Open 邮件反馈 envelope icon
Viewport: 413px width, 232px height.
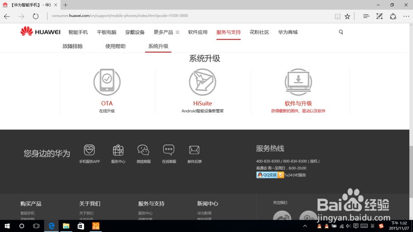194,150
